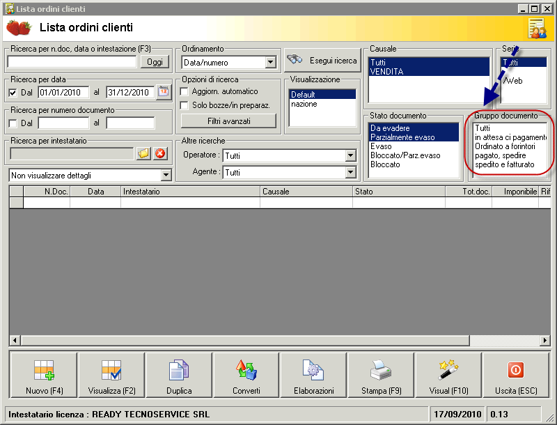The height and width of the screenshot is (425, 557).
Task: Click the Filtri avanzati button
Action: (228, 121)
